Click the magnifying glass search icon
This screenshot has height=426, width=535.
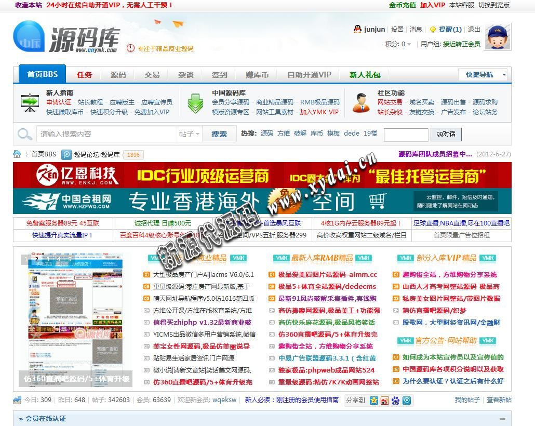coord(25,134)
